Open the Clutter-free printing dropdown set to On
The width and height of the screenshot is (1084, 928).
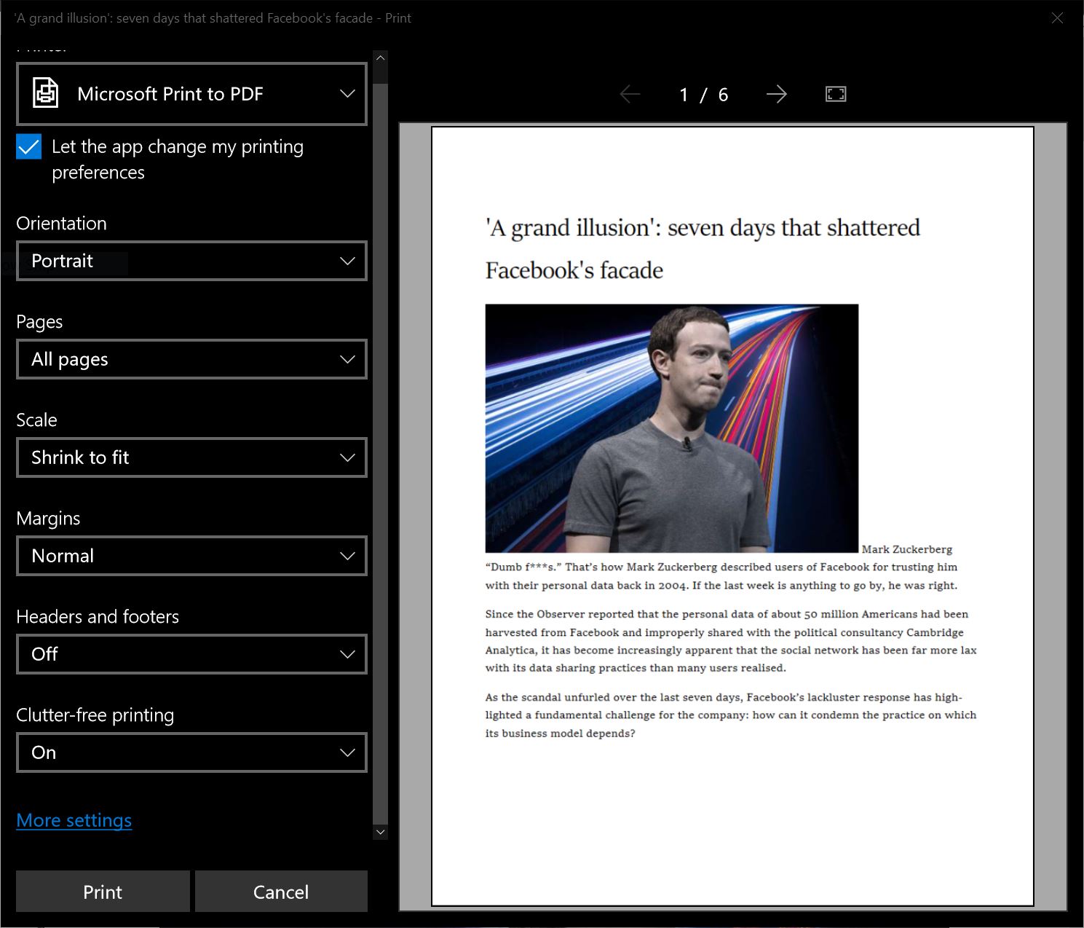pyautogui.click(x=191, y=752)
